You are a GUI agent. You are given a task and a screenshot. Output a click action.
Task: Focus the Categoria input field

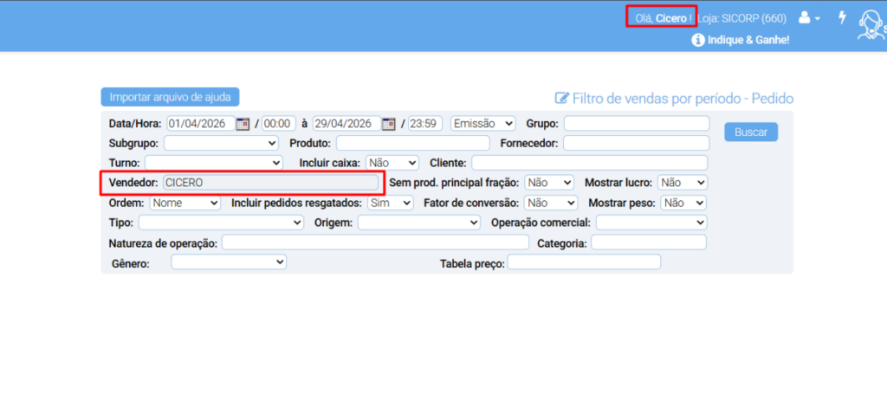pyautogui.click(x=649, y=243)
